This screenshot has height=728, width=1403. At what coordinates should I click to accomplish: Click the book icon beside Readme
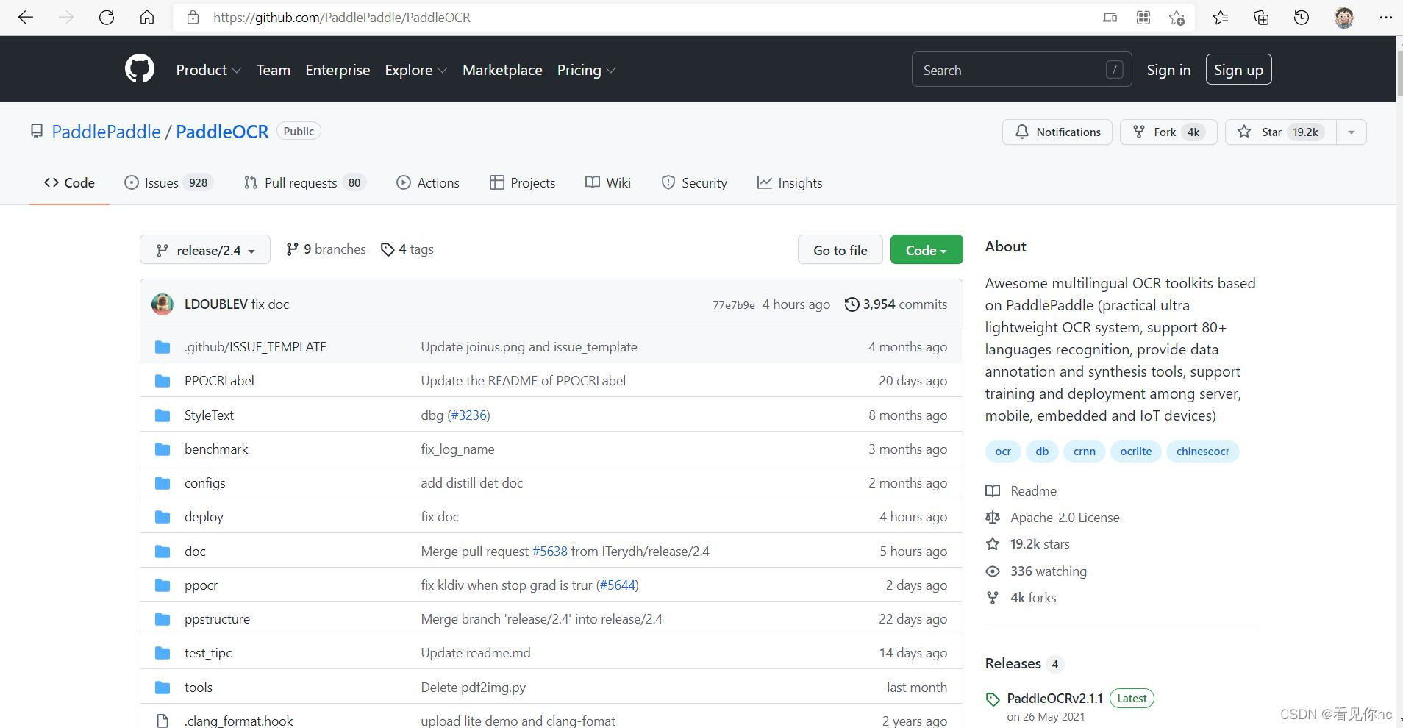pyautogui.click(x=993, y=491)
